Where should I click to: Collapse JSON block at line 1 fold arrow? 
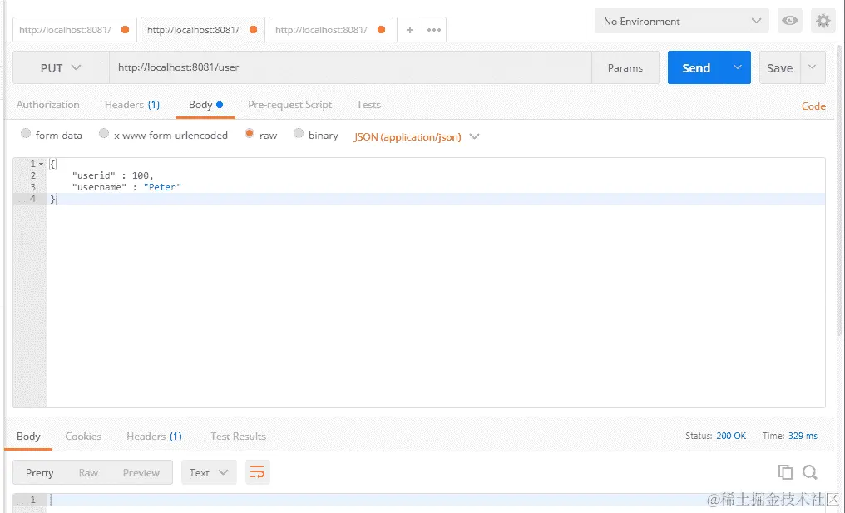pyautogui.click(x=41, y=164)
